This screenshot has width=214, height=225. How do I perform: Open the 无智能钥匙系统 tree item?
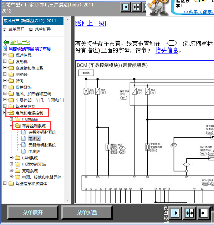(x=42, y=145)
